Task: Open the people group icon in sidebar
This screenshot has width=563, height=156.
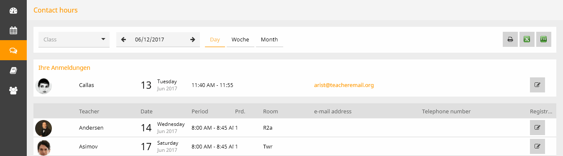Action: 13,90
